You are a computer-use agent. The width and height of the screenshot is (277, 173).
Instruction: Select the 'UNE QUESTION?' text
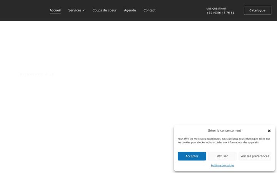[x=216, y=8]
